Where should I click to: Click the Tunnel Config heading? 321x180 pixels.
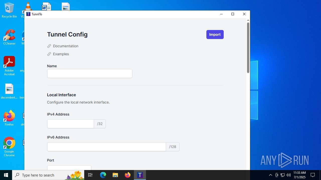point(67,34)
